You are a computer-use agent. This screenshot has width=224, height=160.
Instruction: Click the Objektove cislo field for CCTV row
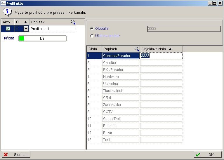tap(161, 112)
